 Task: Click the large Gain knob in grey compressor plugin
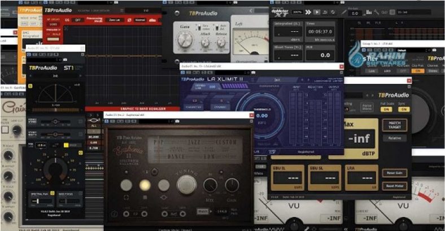185,40
